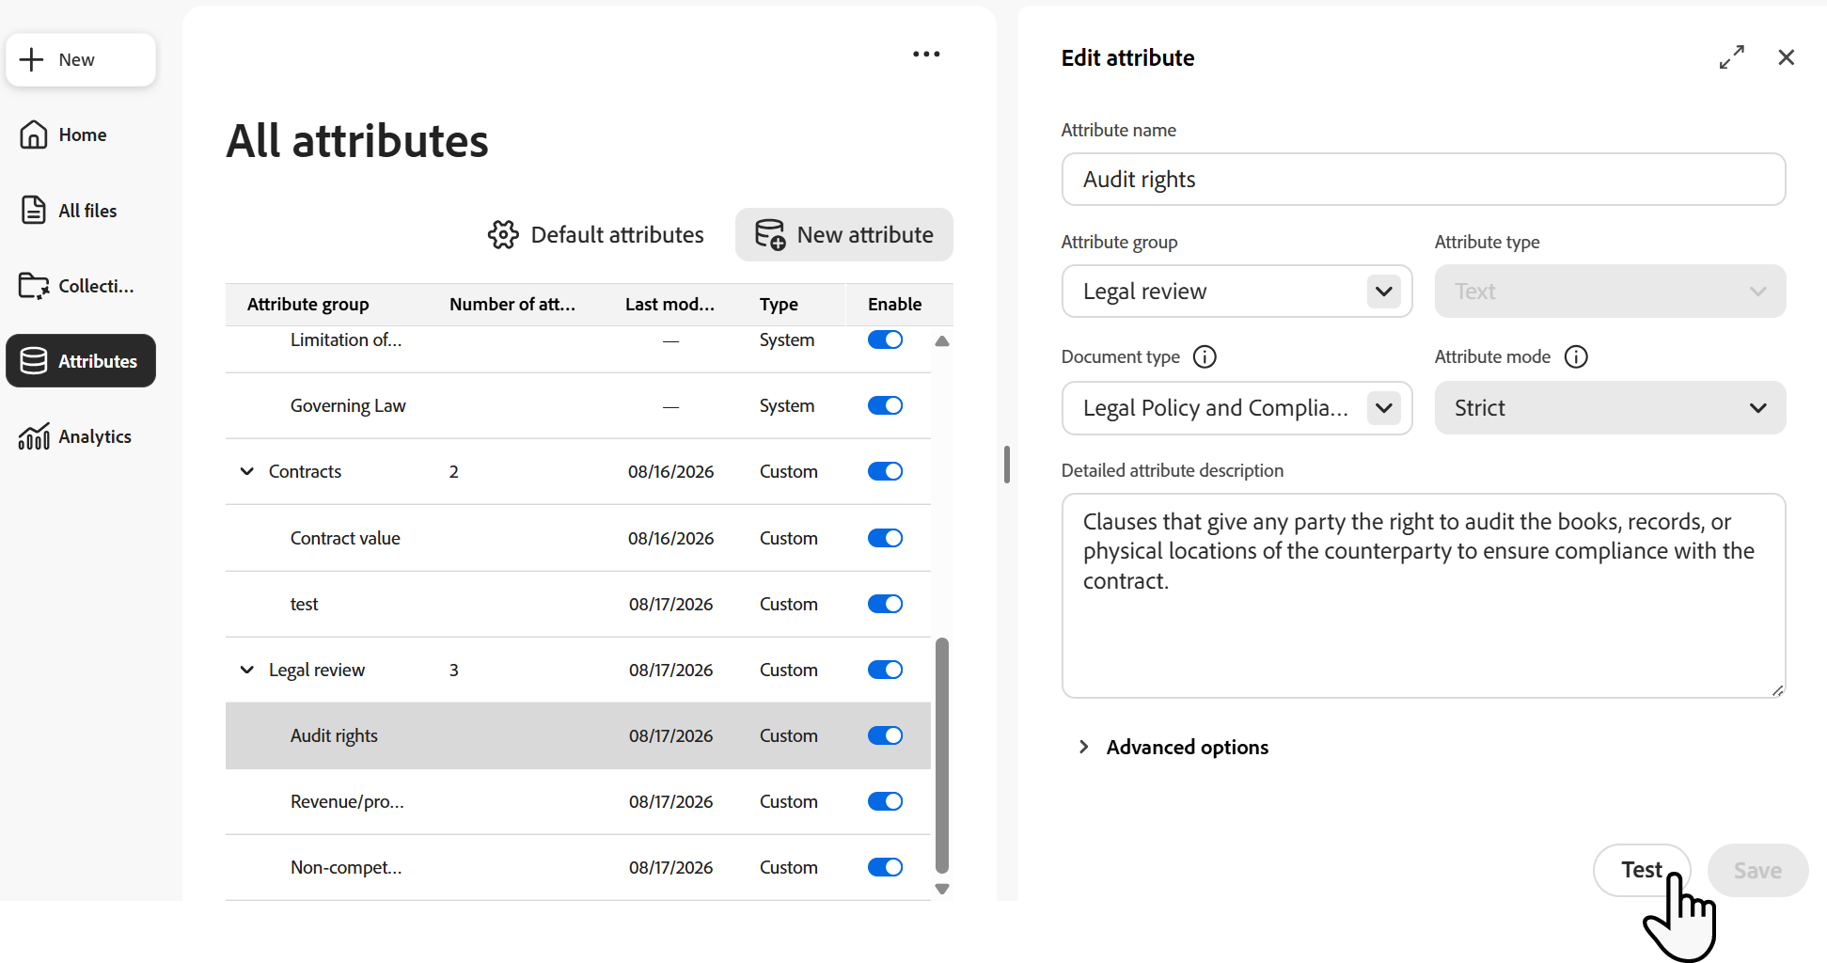Toggle the Limitation of... attribute switch
Viewport: 1827px width, 963px height.
(x=885, y=339)
